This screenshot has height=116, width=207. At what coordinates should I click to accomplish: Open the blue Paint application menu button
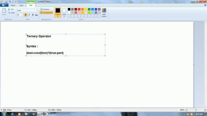[4, 5]
